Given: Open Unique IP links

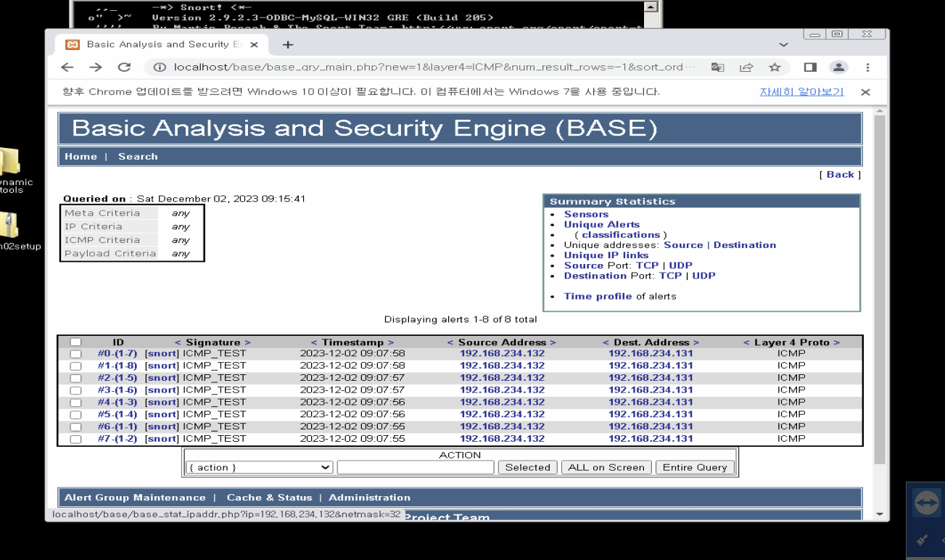Looking at the screenshot, I should [606, 255].
